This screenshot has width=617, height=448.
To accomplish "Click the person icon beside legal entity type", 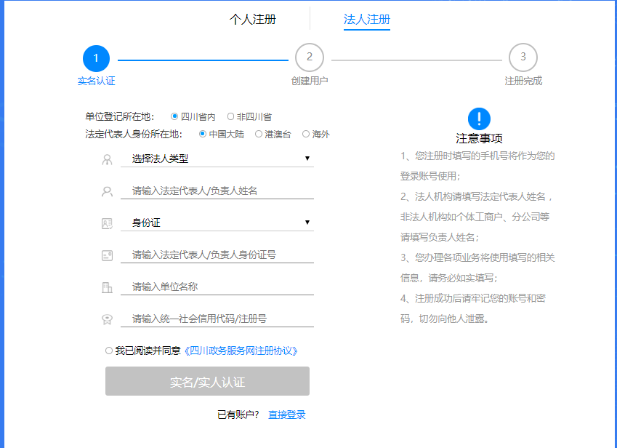I will pyautogui.click(x=107, y=159).
